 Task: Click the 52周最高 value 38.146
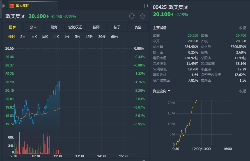[x=241, y=64]
